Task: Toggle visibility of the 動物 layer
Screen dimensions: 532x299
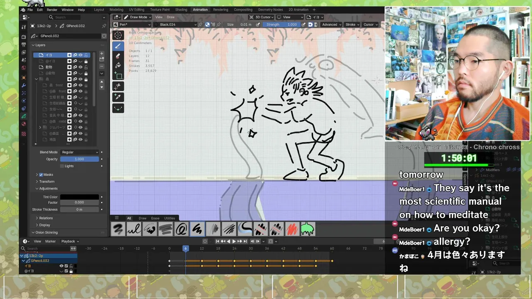Action: [x=81, y=67]
